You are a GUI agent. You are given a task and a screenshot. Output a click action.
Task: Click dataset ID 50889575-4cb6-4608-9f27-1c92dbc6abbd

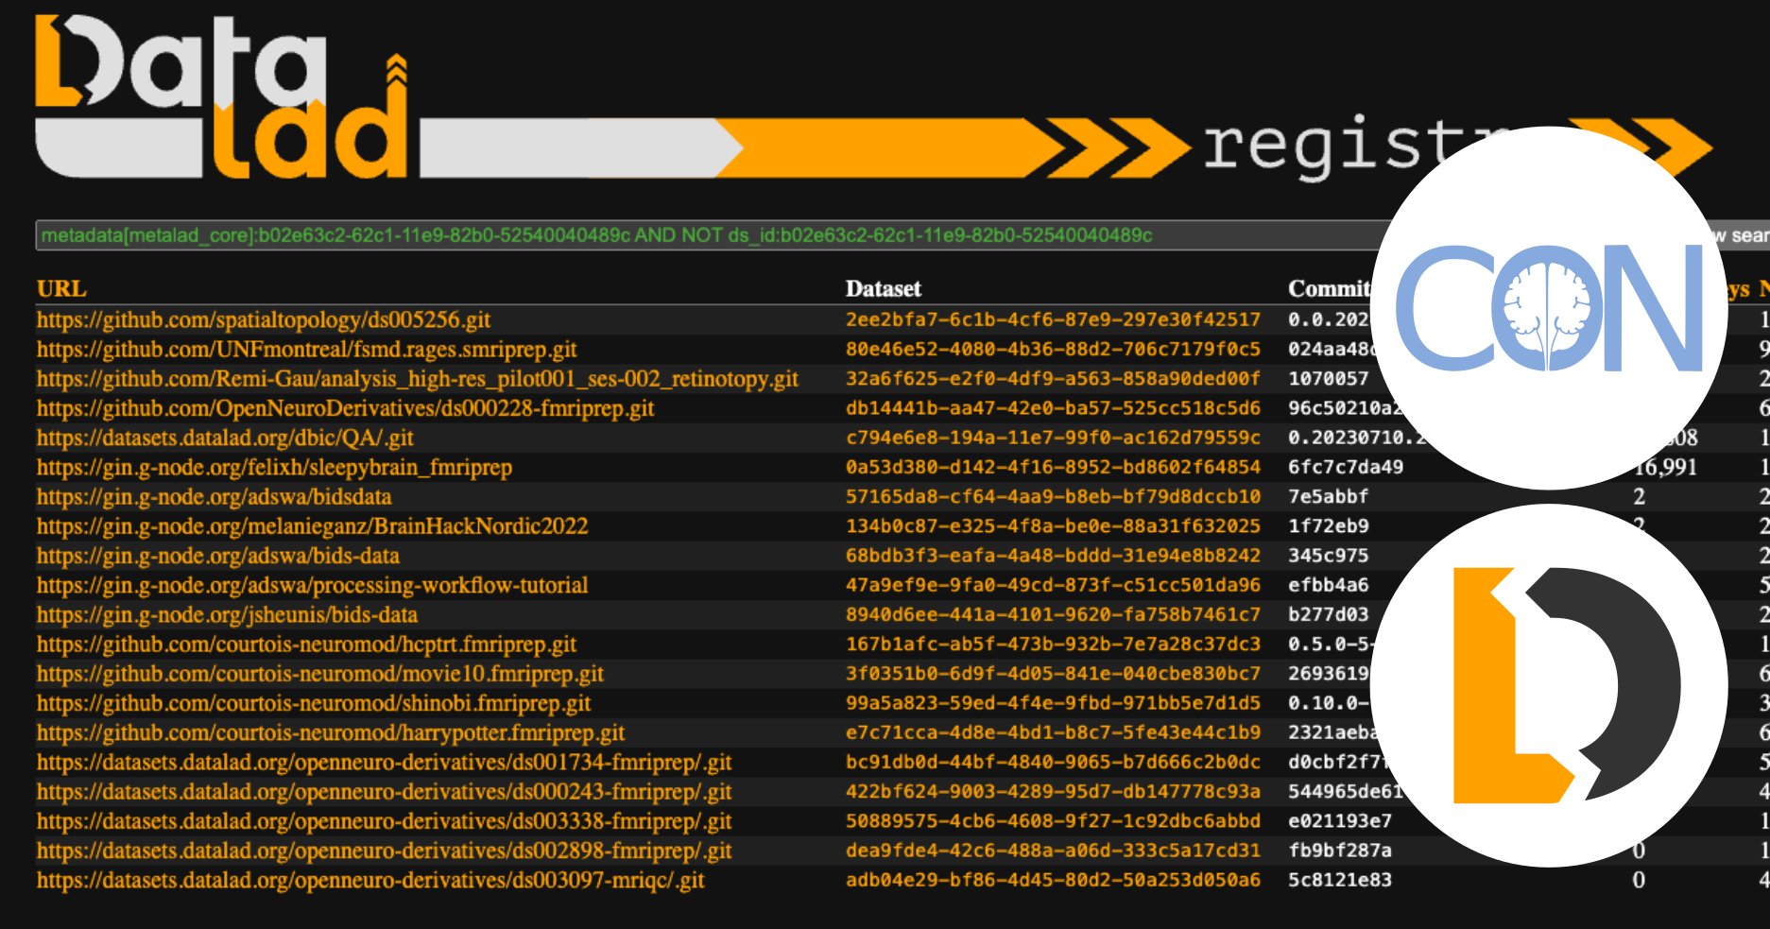click(1053, 821)
